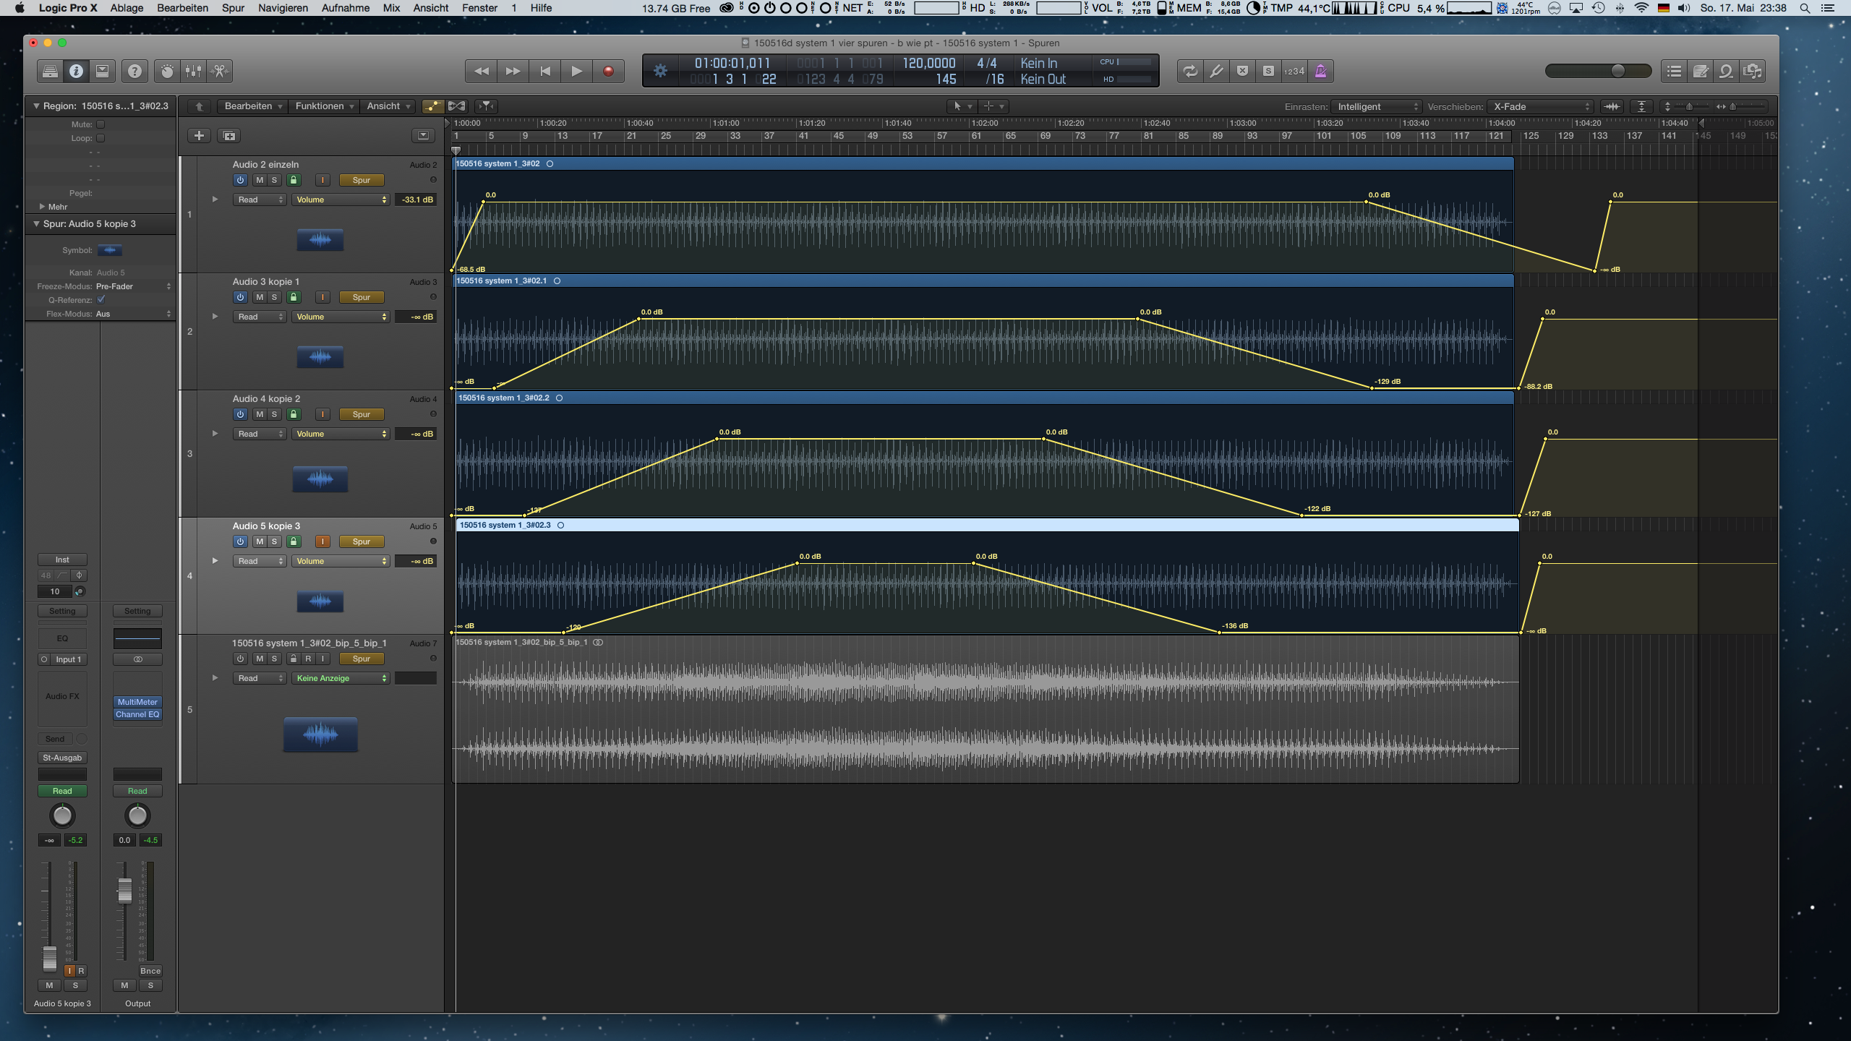The height and width of the screenshot is (1041, 1851).
Task: Open the Mixer from the control bar
Action: point(193,71)
